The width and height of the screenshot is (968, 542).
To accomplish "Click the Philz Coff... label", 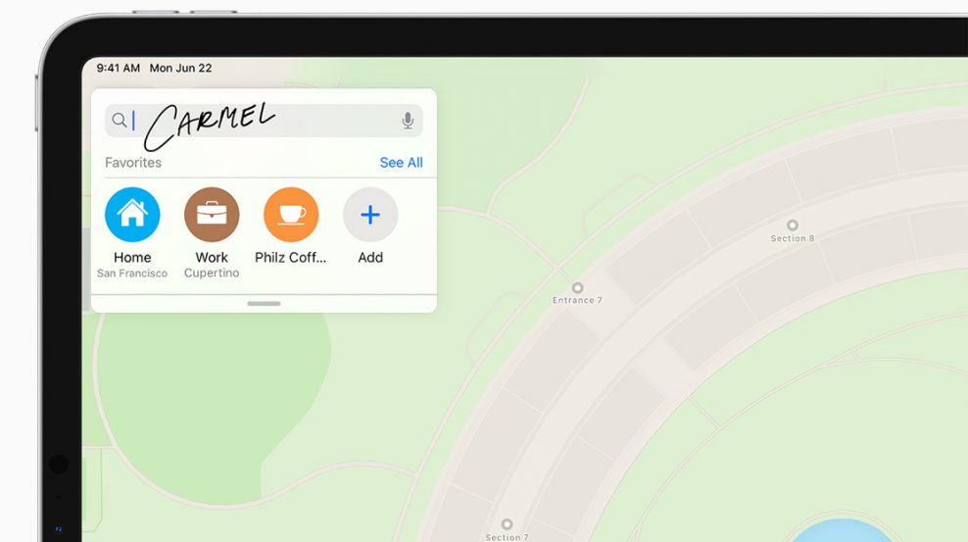I will point(291,258).
